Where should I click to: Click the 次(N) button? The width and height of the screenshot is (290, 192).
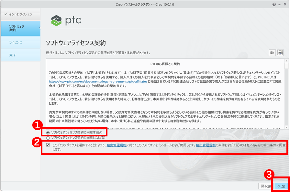pyautogui.click(x=280, y=186)
